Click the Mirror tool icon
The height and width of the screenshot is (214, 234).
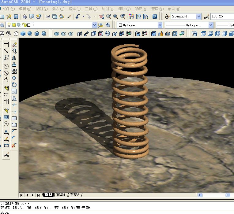click(x=14, y=58)
